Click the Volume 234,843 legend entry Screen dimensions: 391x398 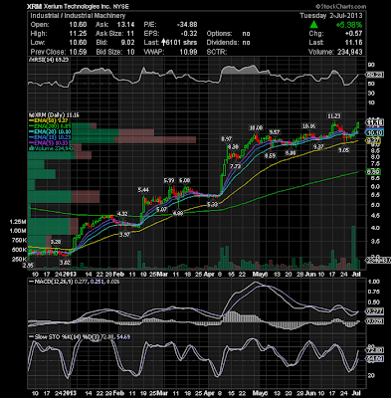click(50, 149)
